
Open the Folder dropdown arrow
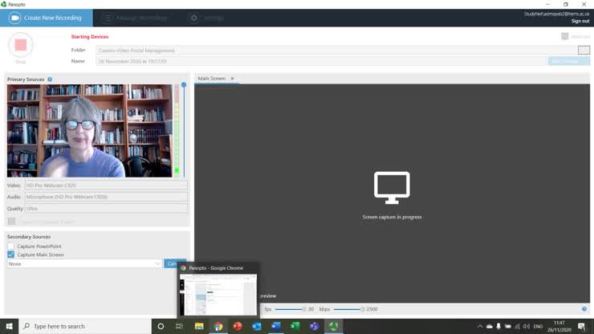584,51
